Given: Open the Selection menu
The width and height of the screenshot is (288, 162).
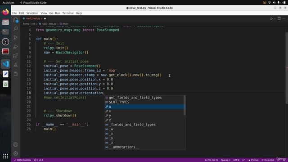Looking at the screenshot, I should click(32, 13).
